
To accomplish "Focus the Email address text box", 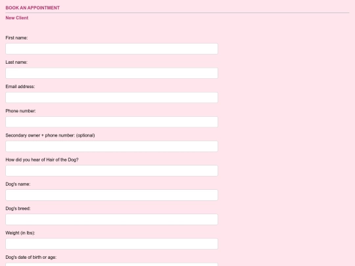I will pyautogui.click(x=112, y=97).
